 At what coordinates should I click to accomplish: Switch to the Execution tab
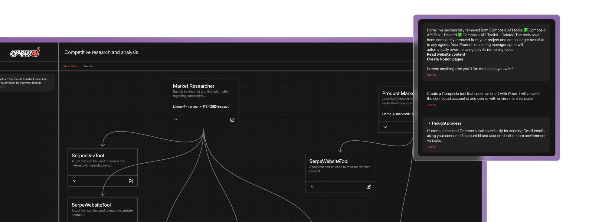pos(89,66)
